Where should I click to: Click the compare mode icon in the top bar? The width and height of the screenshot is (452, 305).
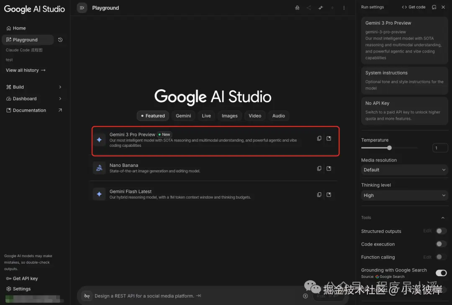pyautogui.click(x=321, y=8)
